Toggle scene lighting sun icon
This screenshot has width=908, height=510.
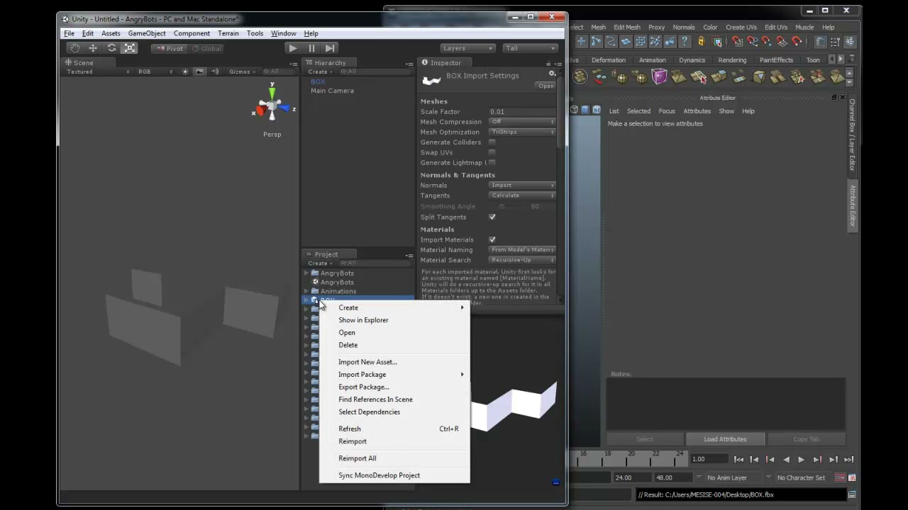[186, 72]
